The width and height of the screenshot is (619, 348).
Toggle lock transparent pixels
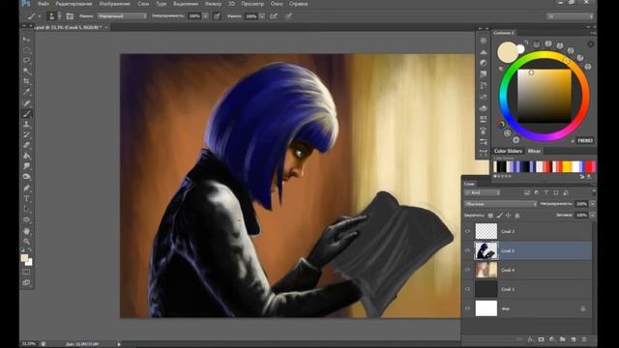coord(490,216)
